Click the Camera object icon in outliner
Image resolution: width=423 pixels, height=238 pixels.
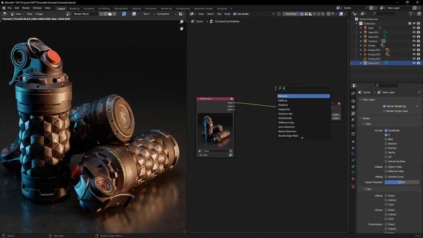(365, 41)
